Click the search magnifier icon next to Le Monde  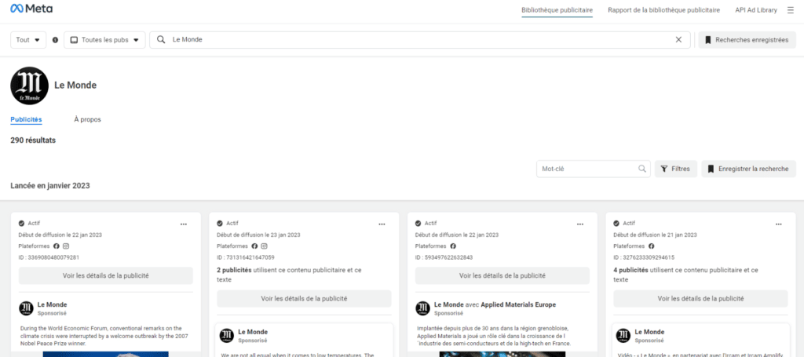tap(161, 39)
